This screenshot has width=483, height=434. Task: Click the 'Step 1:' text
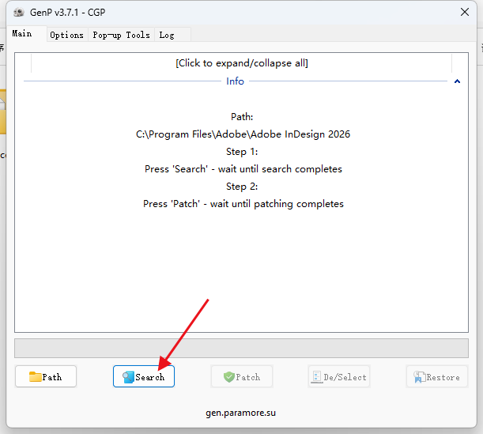coord(242,152)
